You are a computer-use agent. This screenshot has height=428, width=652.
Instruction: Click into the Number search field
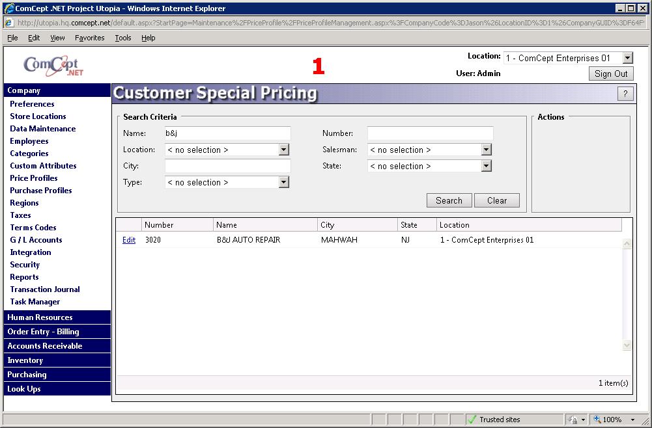(430, 133)
